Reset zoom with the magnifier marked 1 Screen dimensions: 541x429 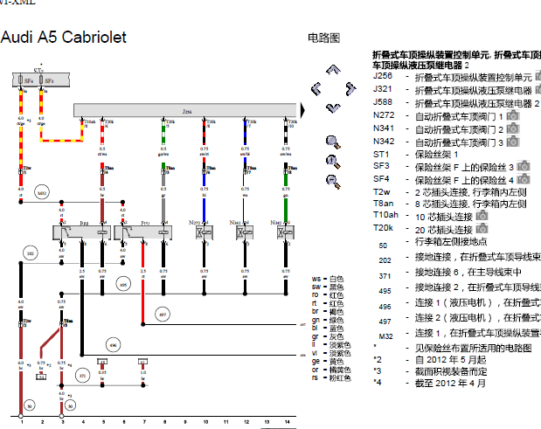333,162
